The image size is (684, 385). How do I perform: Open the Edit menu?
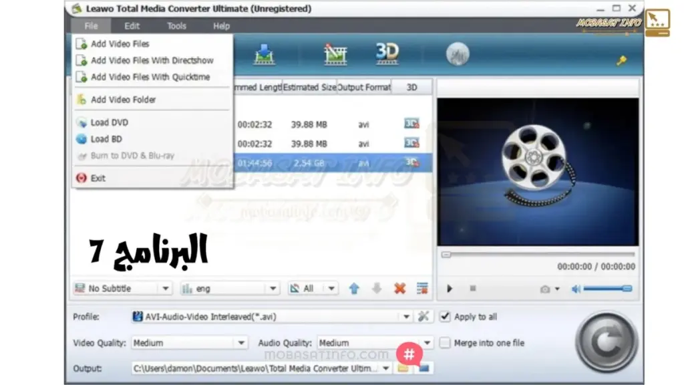pos(132,26)
